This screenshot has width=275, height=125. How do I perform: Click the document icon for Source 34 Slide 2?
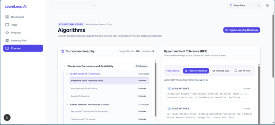pos(169,88)
